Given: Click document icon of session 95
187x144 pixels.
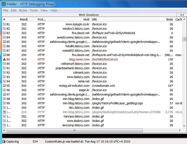Looking at the screenshot, I should coord(4,86).
